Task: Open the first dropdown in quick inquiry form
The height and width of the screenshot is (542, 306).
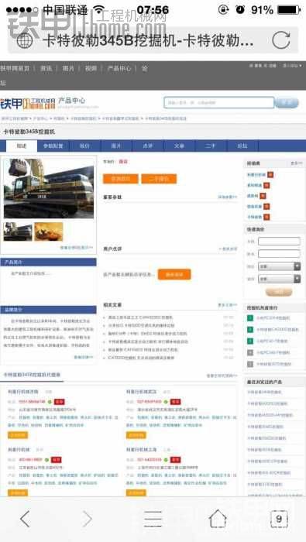Action: click(279, 266)
